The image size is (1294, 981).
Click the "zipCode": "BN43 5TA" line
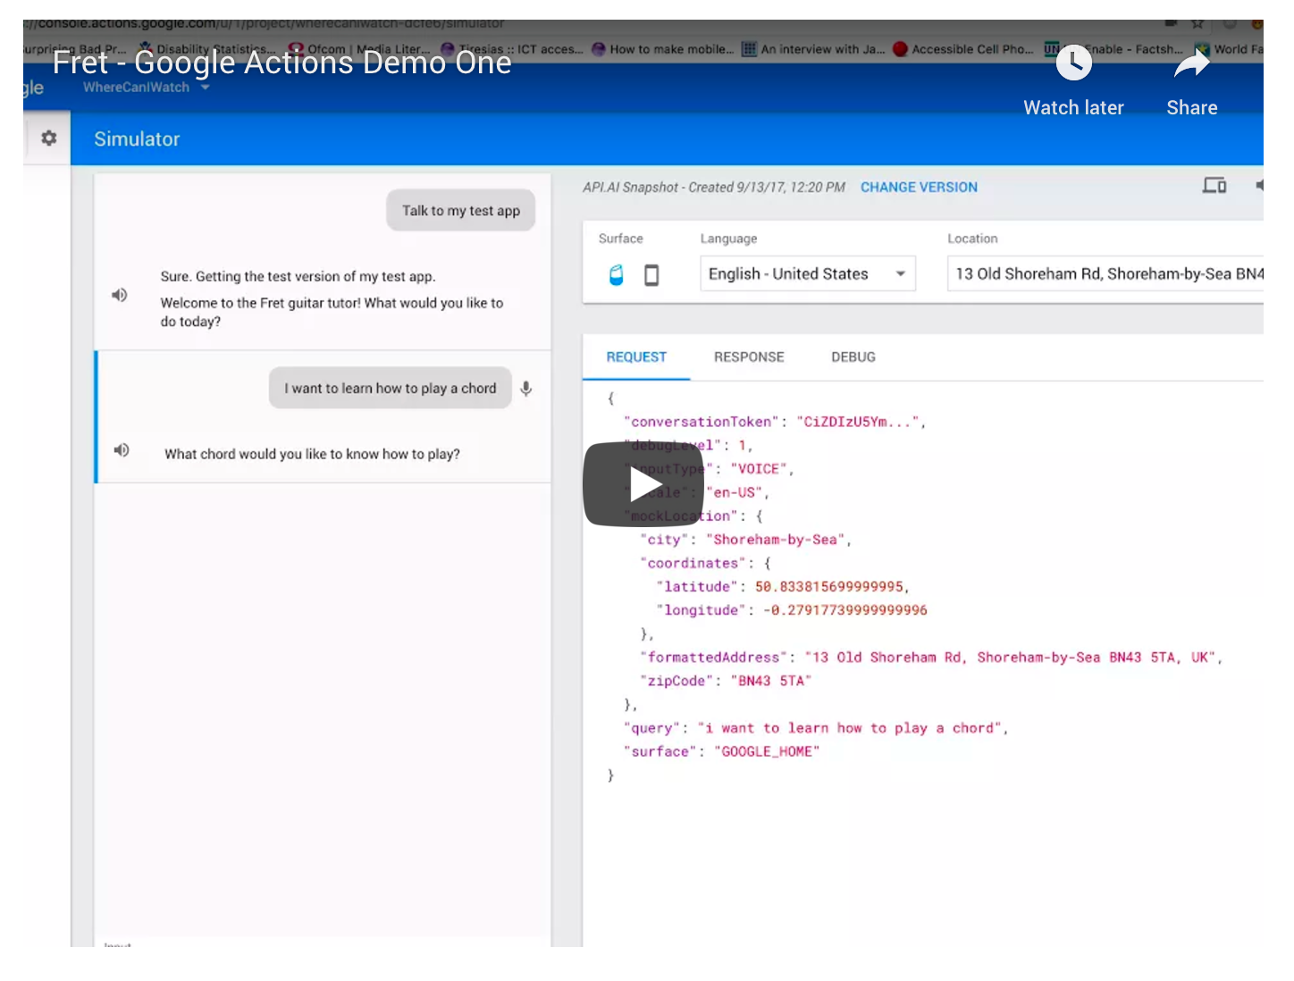pyautogui.click(x=726, y=681)
